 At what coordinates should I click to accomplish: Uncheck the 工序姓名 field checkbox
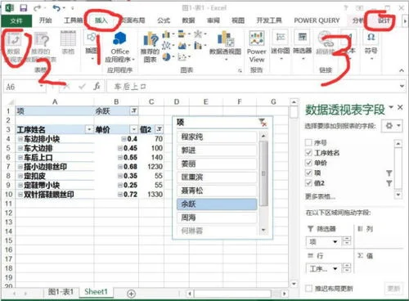click(308, 153)
